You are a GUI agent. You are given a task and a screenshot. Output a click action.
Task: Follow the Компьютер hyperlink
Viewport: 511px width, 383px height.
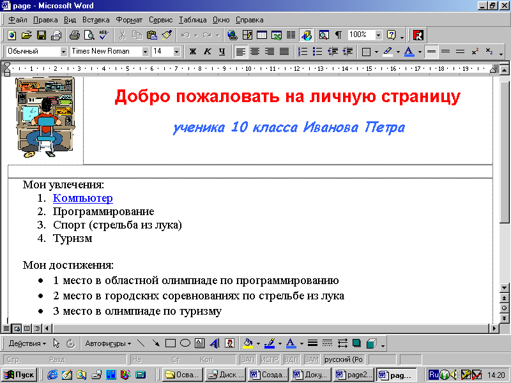[83, 198]
